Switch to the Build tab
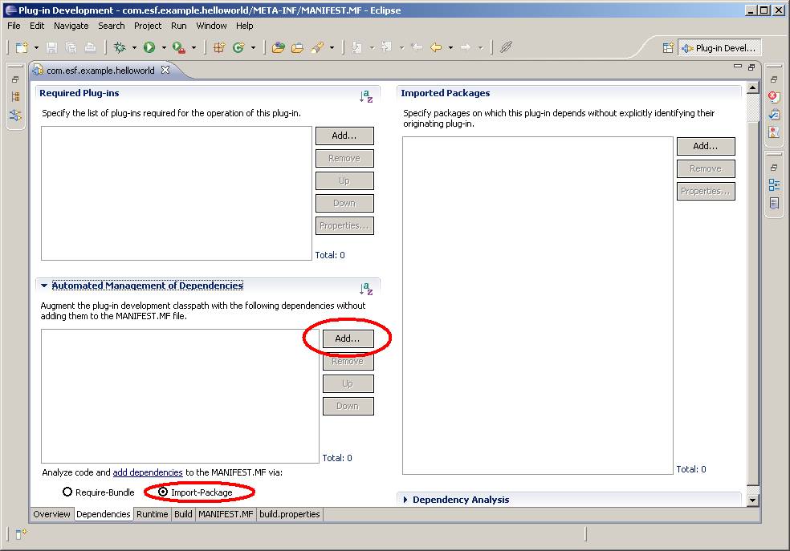 (x=183, y=514)
